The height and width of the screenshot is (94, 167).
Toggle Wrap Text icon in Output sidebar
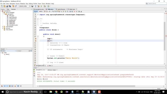tap(34, 76)
